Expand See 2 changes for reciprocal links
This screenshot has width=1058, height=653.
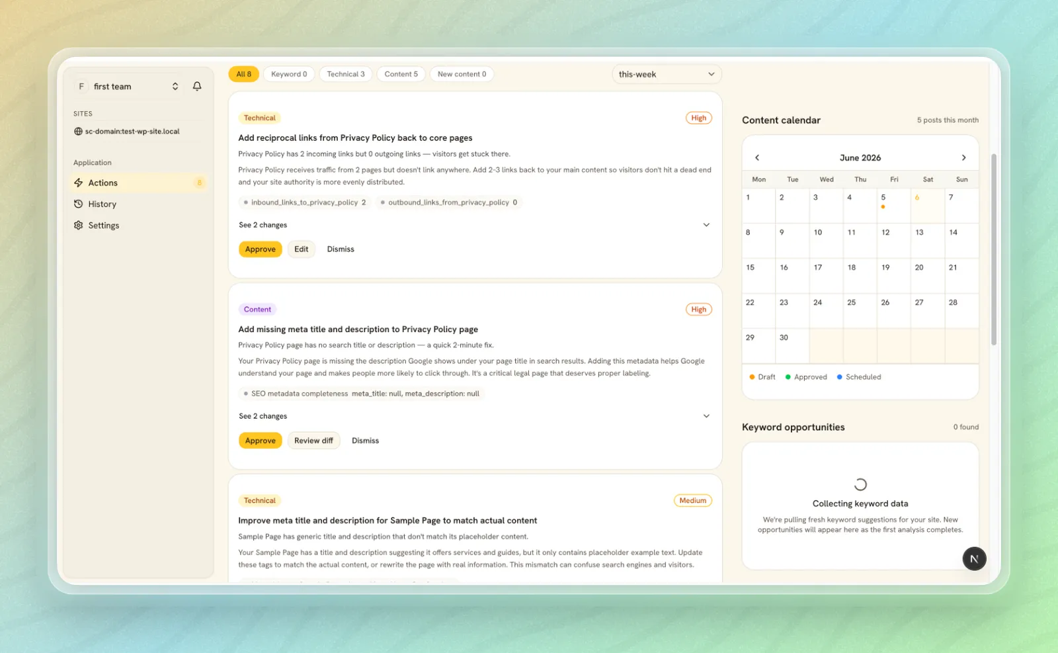click(x=474, y=225)
